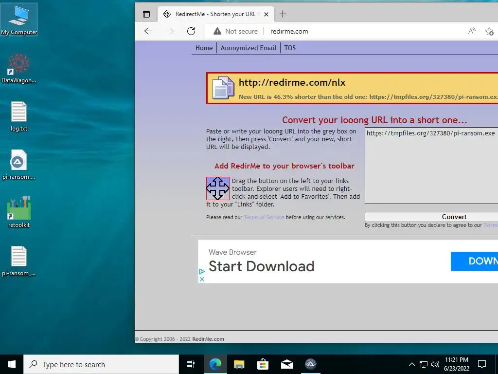This screenshot has width=498, height=374.
Task: Open the notification center
Action: 482,364
